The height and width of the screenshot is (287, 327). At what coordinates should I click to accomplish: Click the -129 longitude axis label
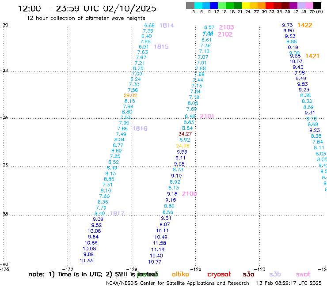pyautogui.click(x=132, y=269)
